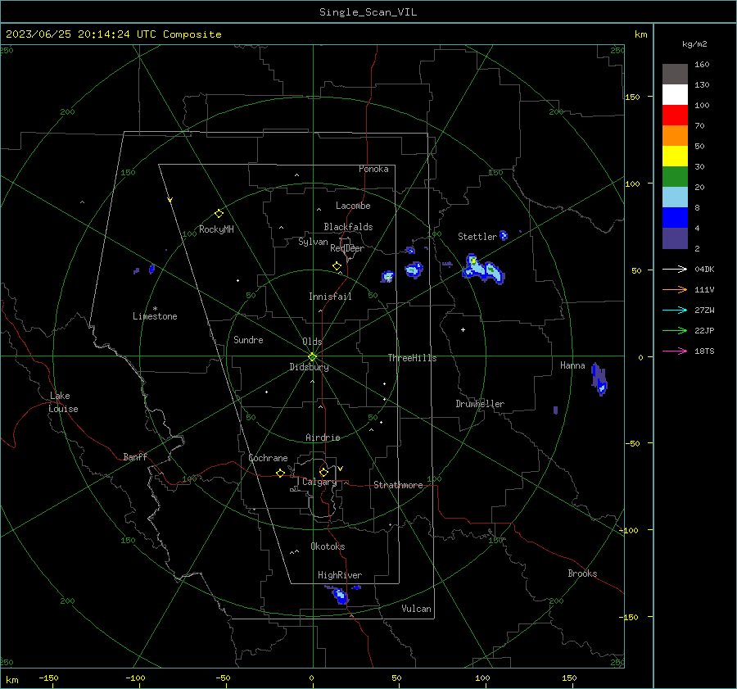Screen dimensions: 737x689
Task: Select the purple 2-4 legend color
Action: point(675,238)
